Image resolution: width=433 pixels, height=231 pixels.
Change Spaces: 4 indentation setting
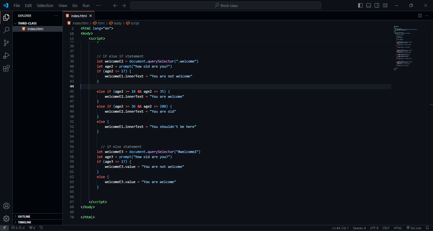359,228
